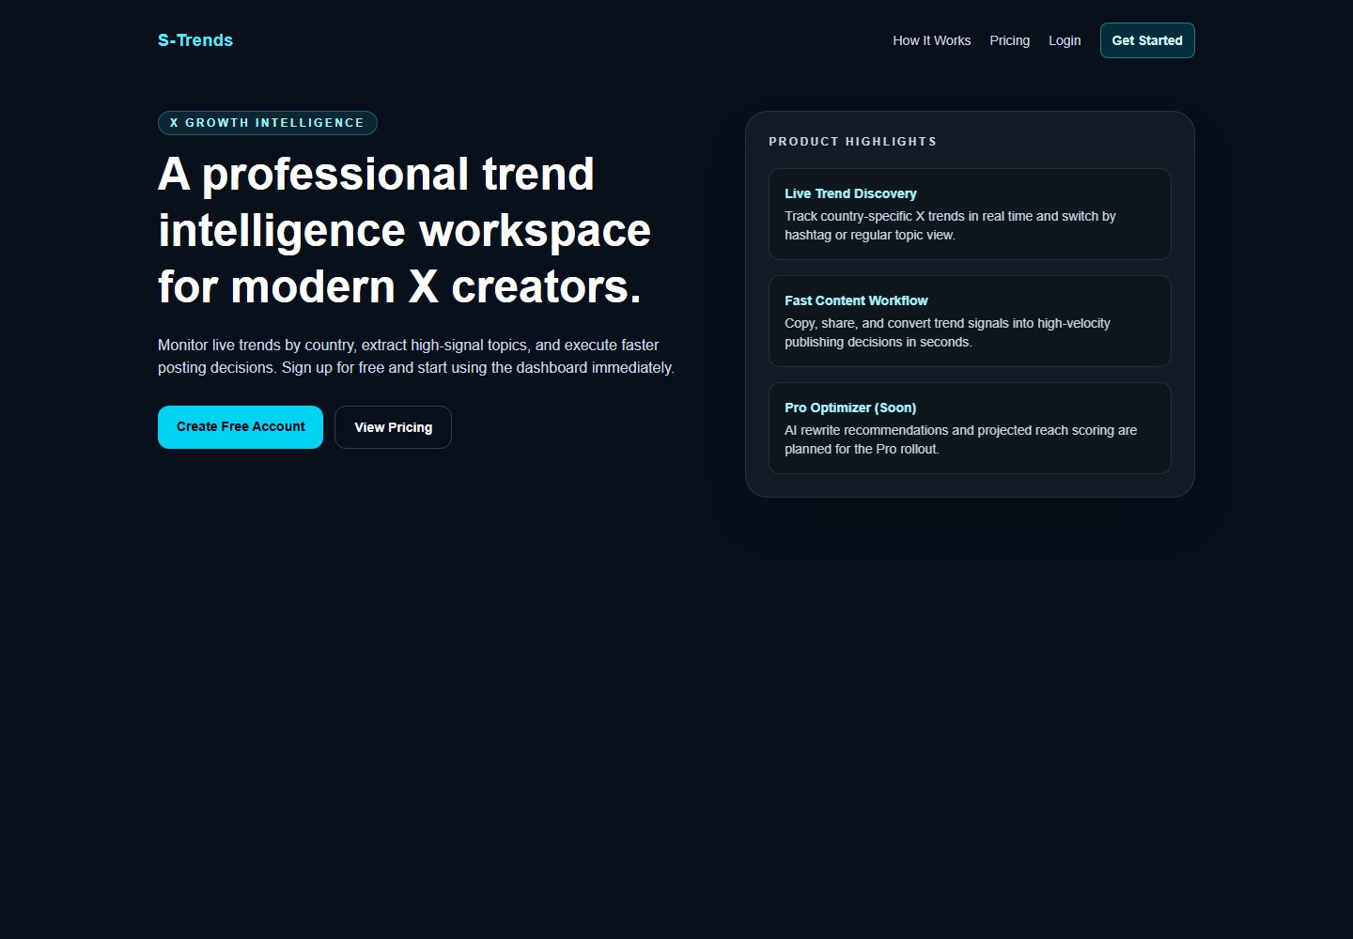
Task: Open the How It Works nav link
Action: point(932,40)
